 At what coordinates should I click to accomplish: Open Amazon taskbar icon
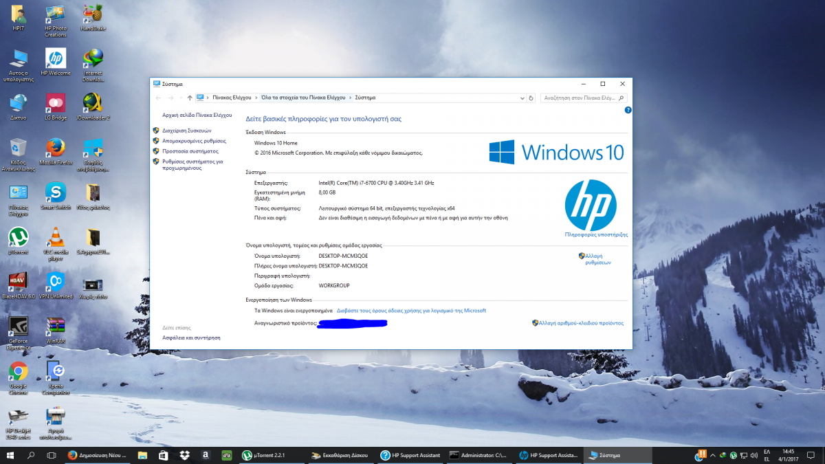click(x=206, y=455)
